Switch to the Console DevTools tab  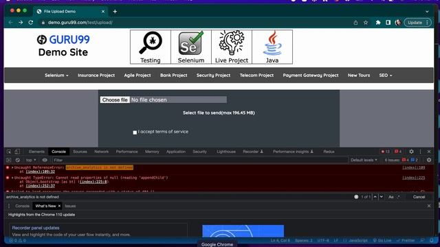tap(58, 152)
